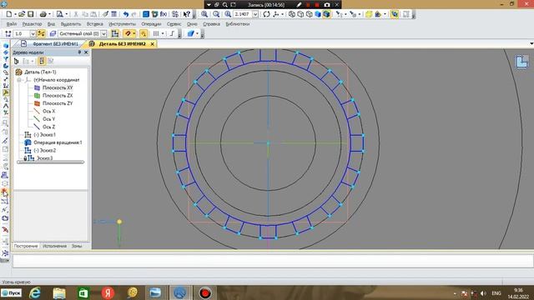Open the snaps dropdown arrow
Viewport: 534px width, 300px height.
coord(133,33)
